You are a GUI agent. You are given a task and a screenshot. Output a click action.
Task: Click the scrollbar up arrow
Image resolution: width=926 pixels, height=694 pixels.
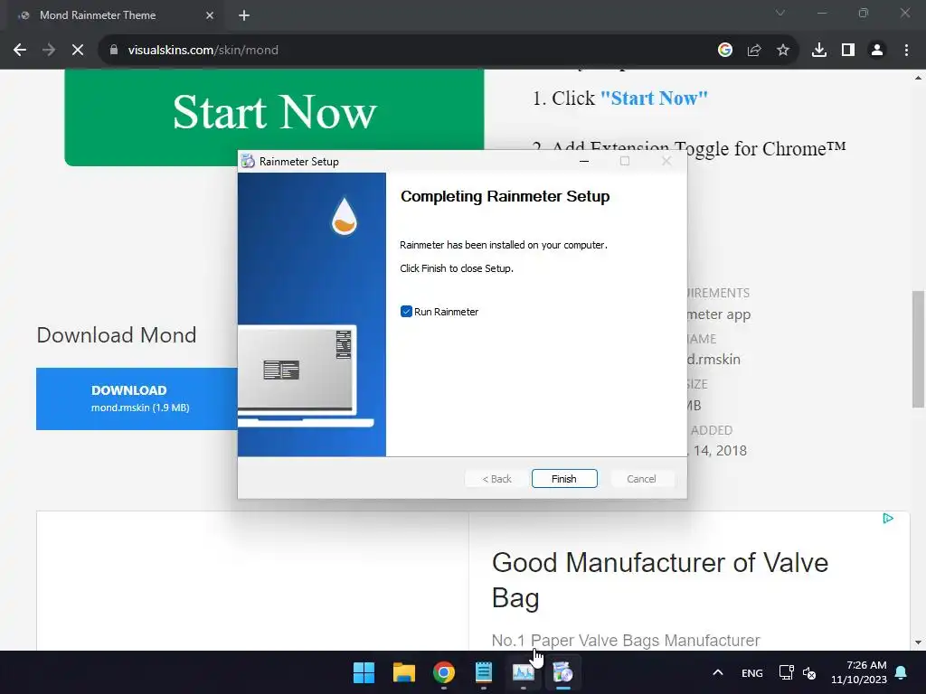coord(918,78)
